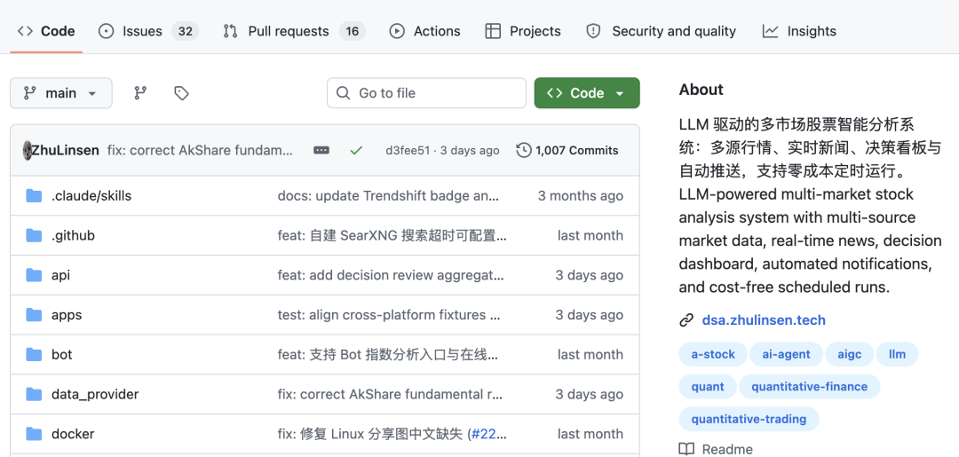The width and height of the screenshot is (959, 457).
Task: Open the api folder
Action: click(x=60, y=275)
